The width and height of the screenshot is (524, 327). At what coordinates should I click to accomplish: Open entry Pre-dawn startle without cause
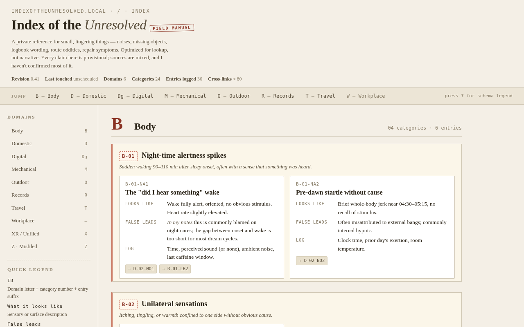click(x=339, y=193)
